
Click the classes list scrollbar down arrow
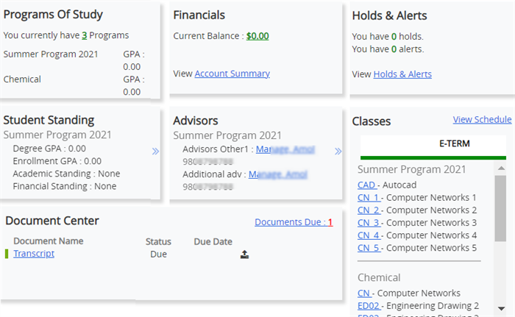(x=500, y=307)
